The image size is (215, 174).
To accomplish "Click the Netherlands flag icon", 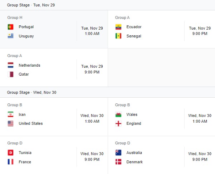I will point(10,65).
